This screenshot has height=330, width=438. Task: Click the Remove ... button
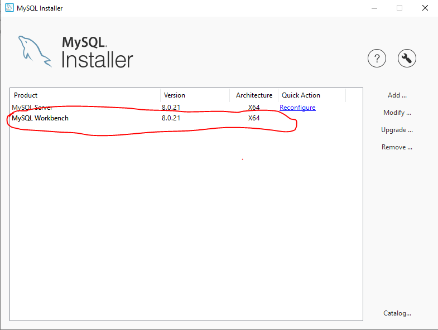pyautogui.click(x=397, y=147)
